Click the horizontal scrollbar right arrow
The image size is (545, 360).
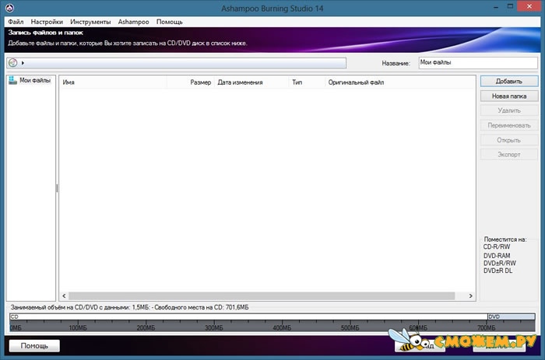(x=470, y=295)
